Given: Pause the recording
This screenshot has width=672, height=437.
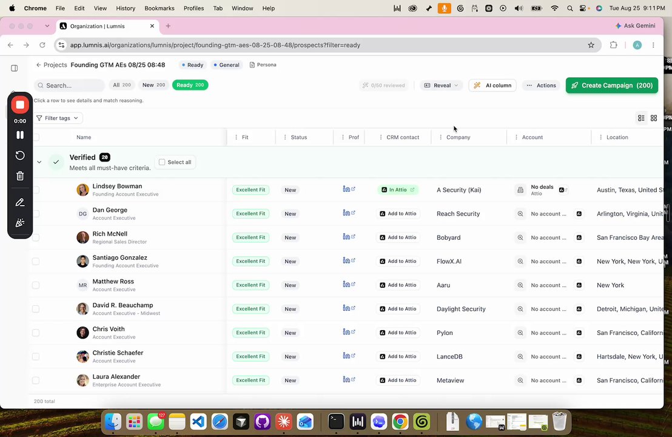Looking at the screenshot, I should pyautogui.click(x=20, y=135).
